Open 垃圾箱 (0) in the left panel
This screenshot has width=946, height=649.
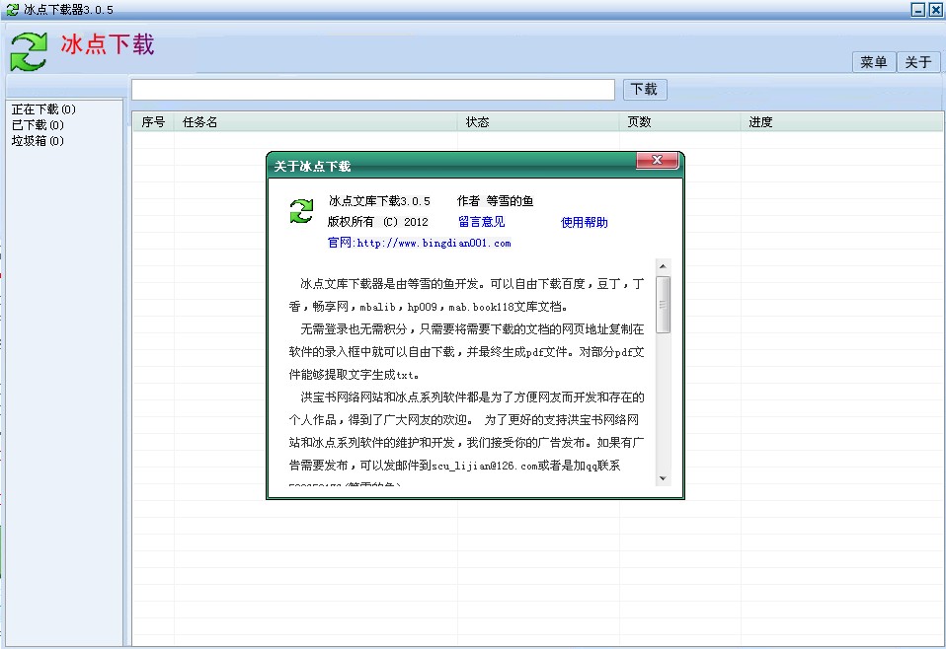[38, 141]
